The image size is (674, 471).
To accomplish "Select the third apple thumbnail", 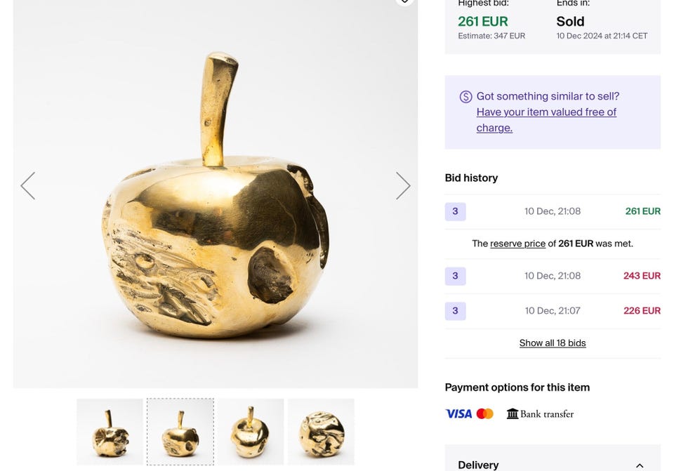I will tap(251, 432).
